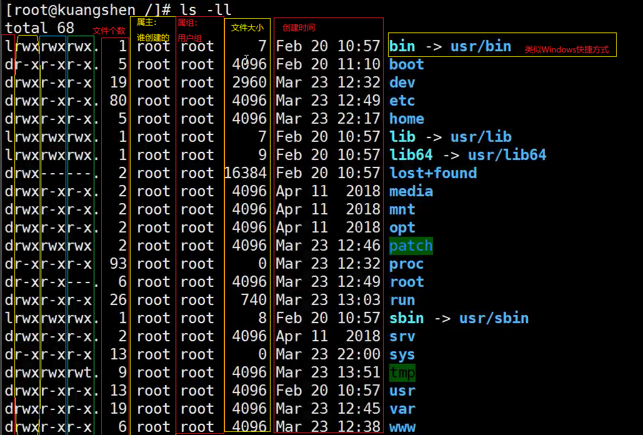Select the "lib64" symlink name
This screenshot has width=643, height=435.
(411, 154)
